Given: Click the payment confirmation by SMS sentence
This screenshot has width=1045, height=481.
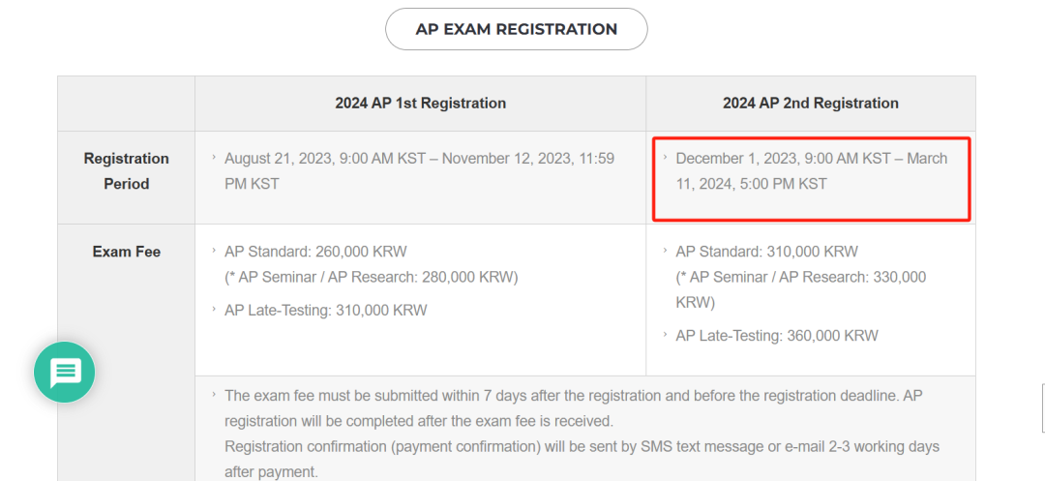Looking at the screenshot, I should point(582,459).
